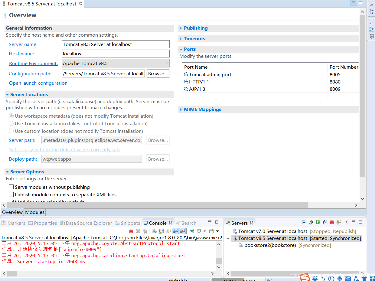The width and height of the screenshot is (375, 281).
Task: Select bookstore2(bookstore) module in Servers
Action: (x=270, y=245)
